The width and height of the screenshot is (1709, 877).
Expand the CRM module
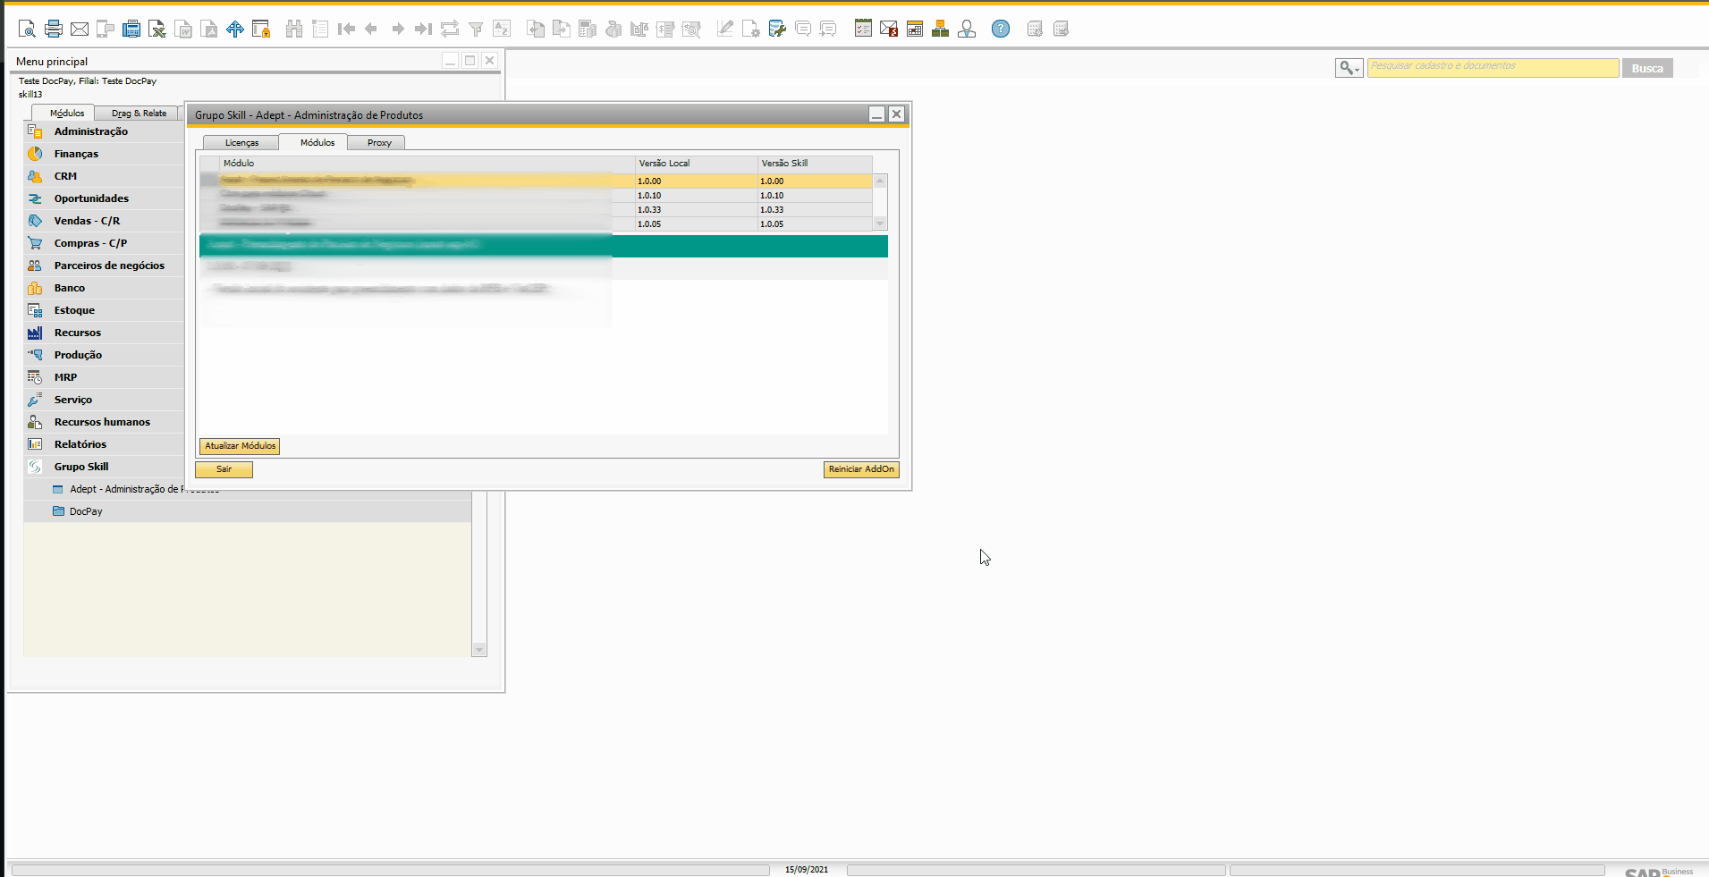tap(65, 176)
